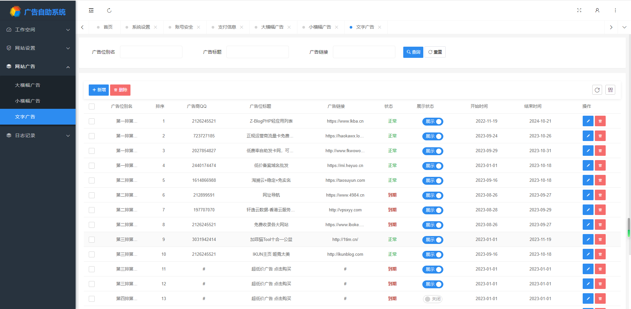Expand the 工作空间 sidebar menu
The height and width of the screenshot is (309, 631).
38,30
